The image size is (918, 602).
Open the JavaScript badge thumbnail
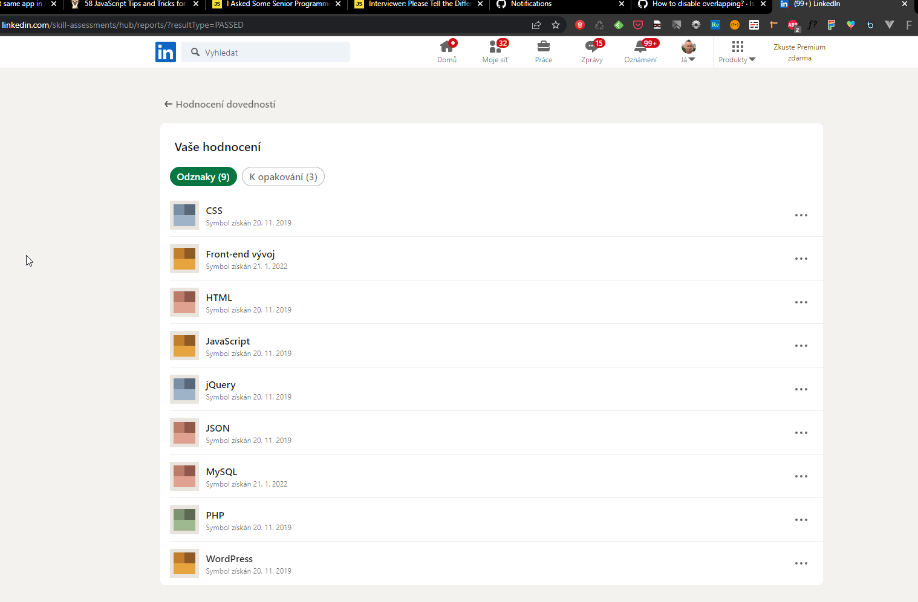click(184, 346)
